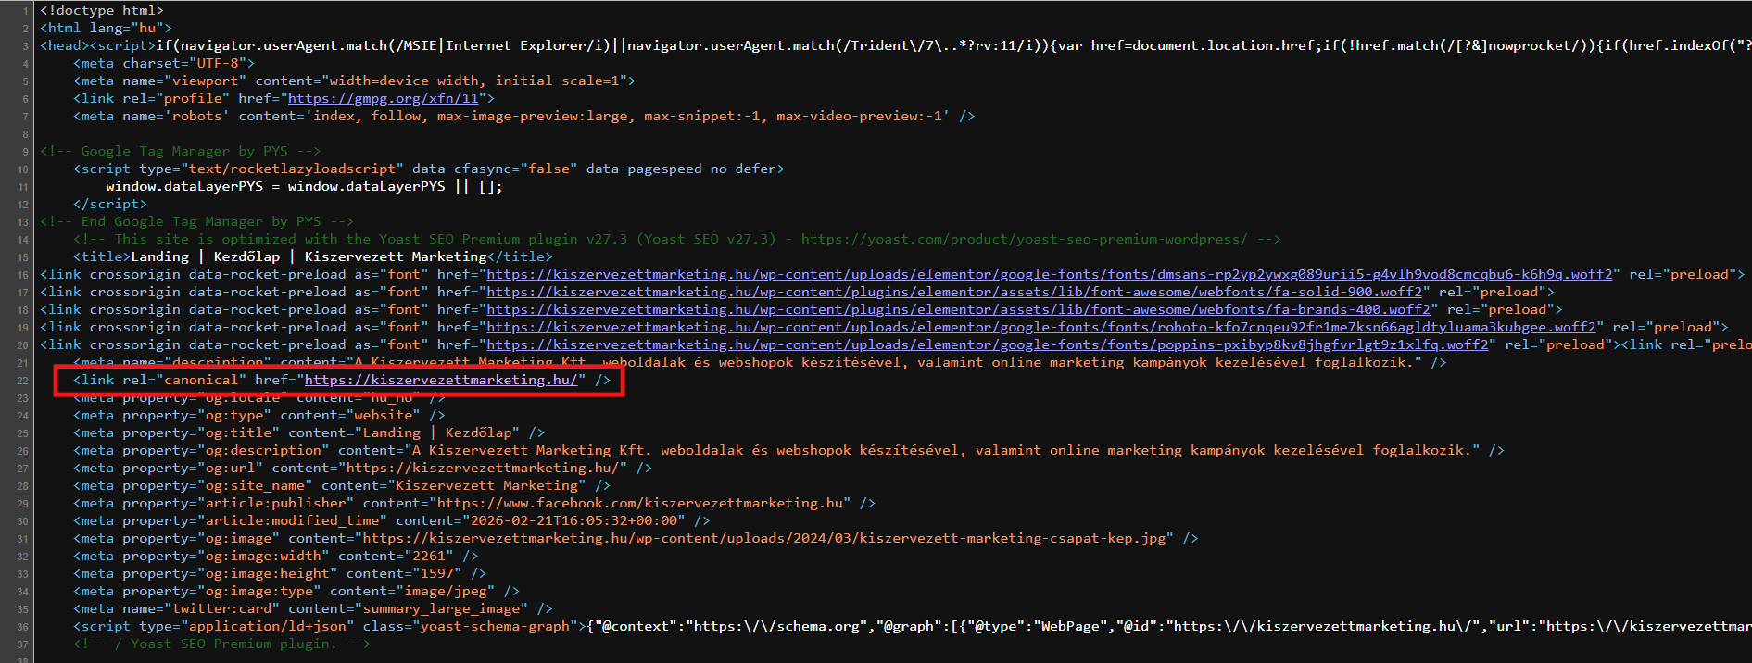Click the "/ Yoast SEO Premium plugin." closing comment
Image resolution: width=1752 pixels, height=663 pixels.
pos(221,644)
